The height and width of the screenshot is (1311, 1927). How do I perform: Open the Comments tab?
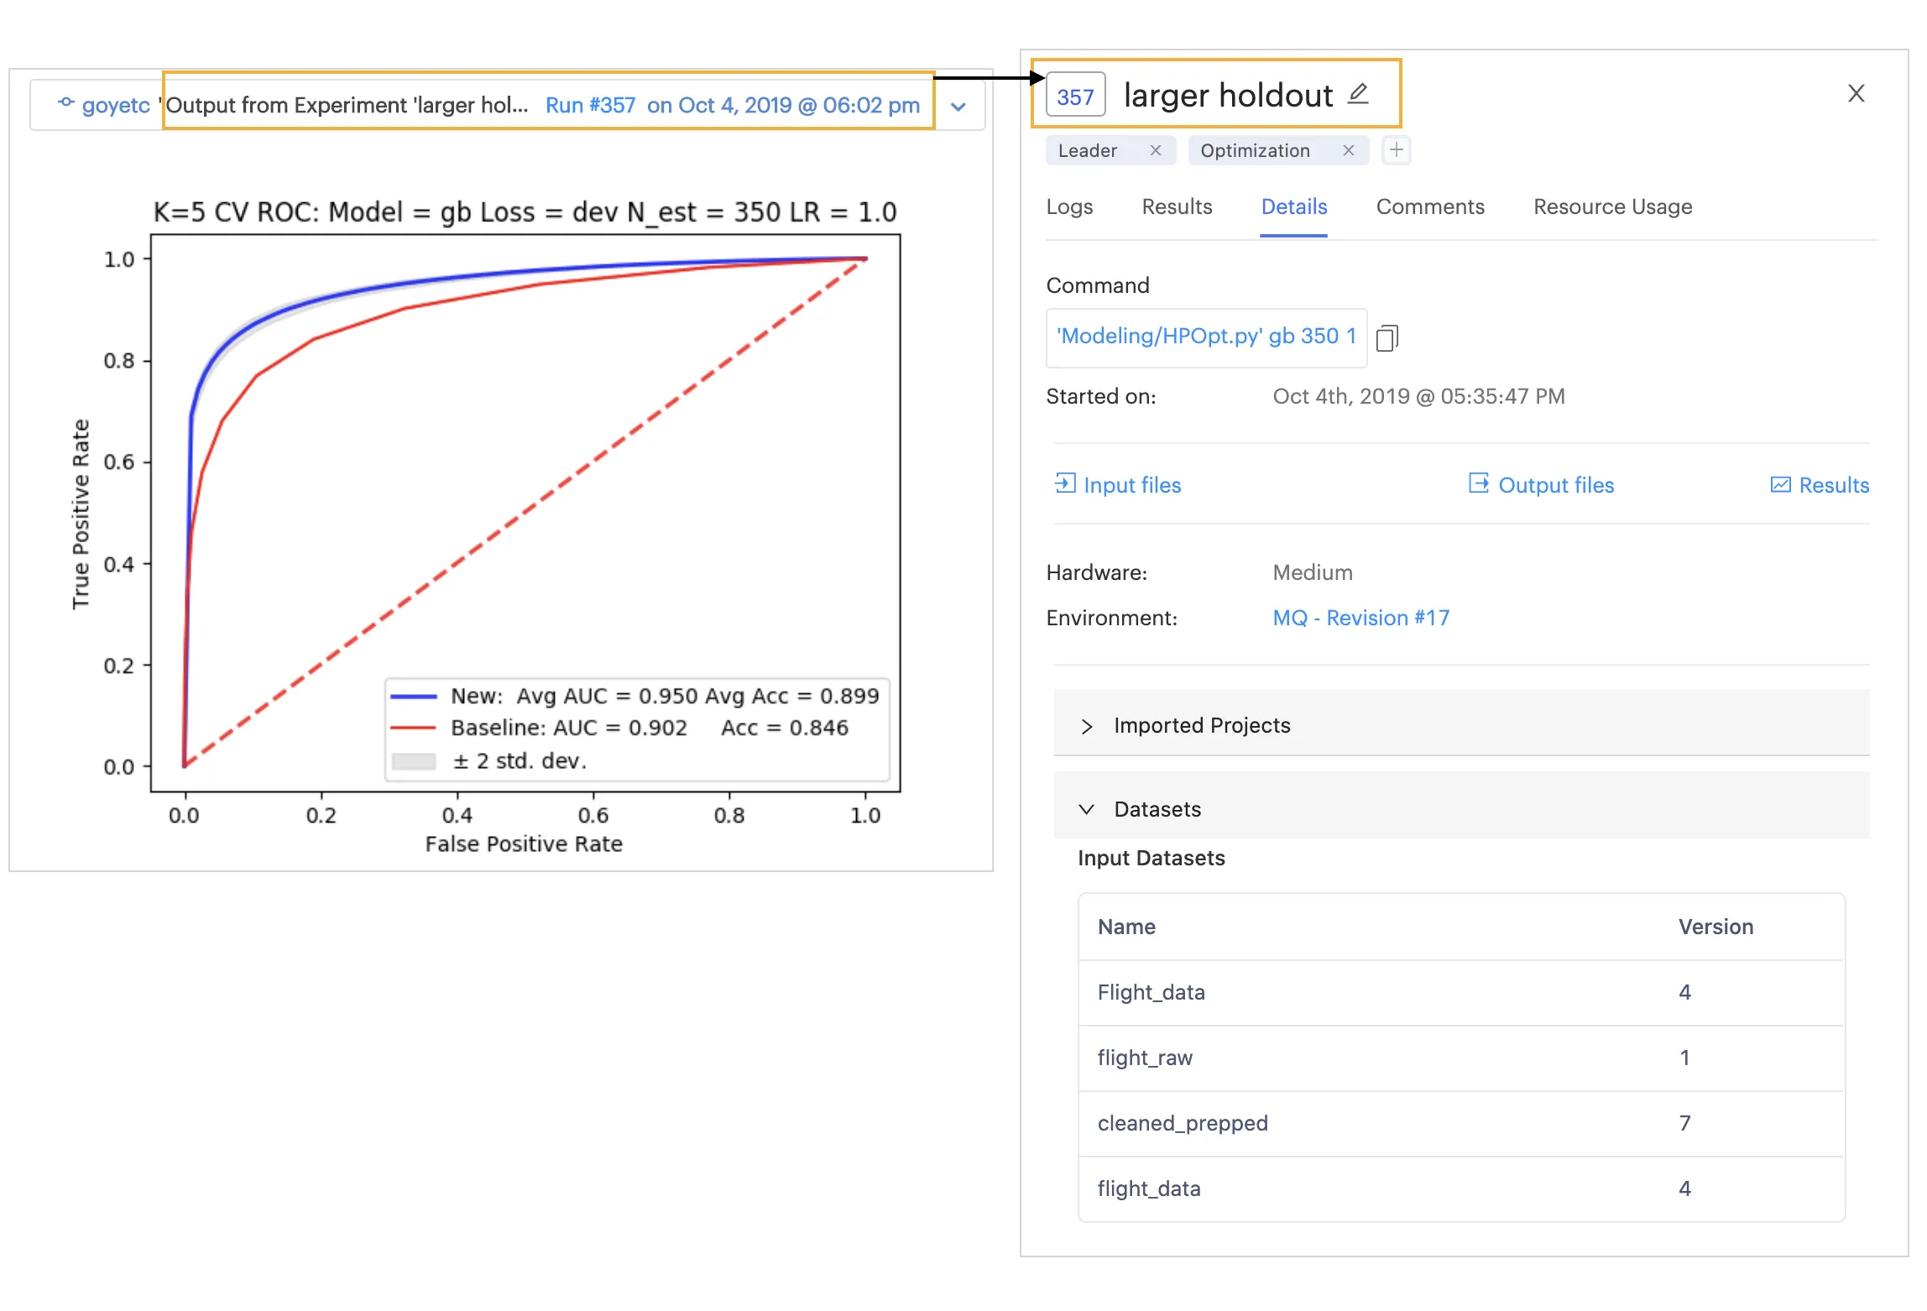(1429, 207)
